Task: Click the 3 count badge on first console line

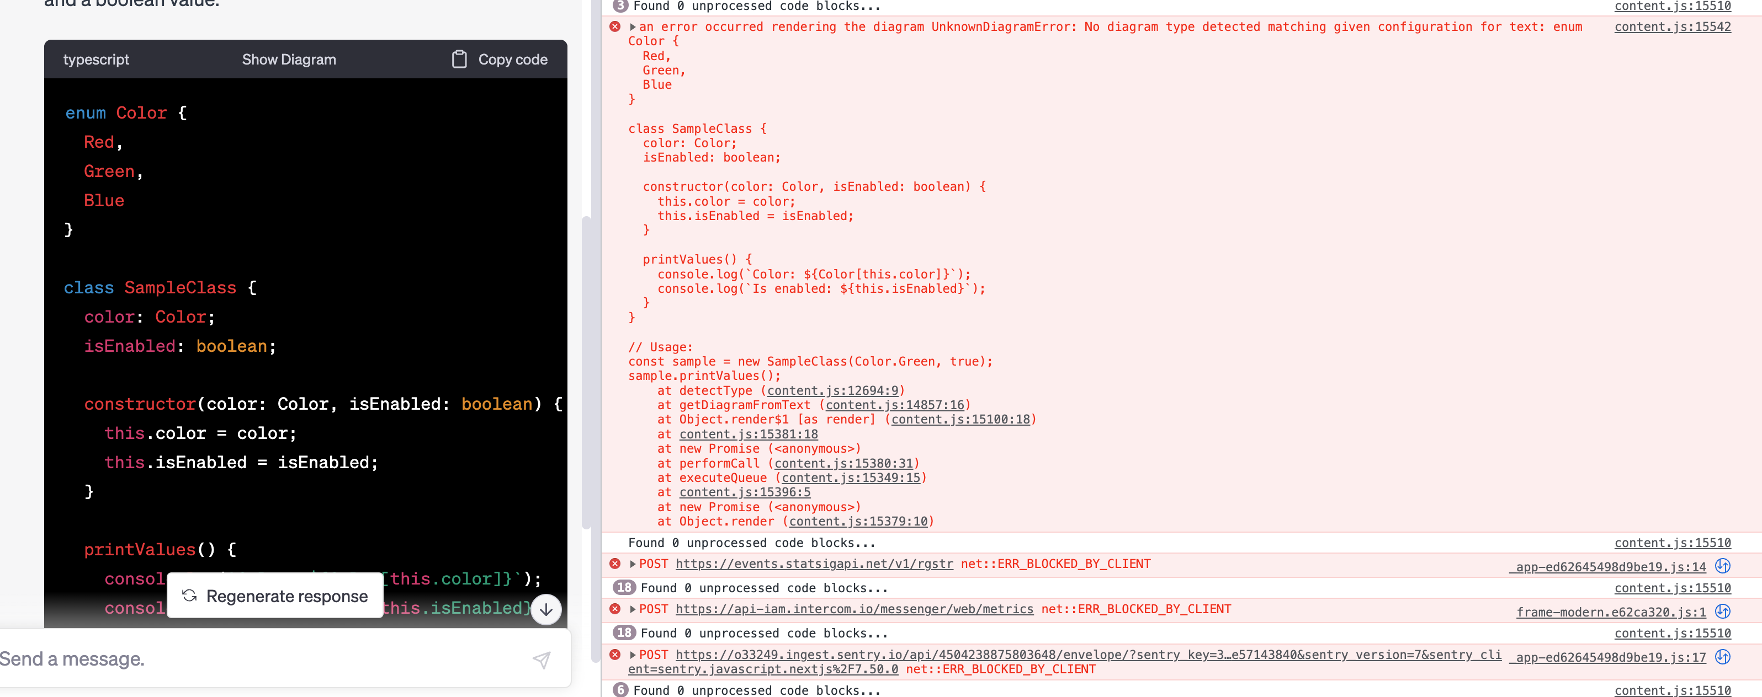Action: (620, 6)
